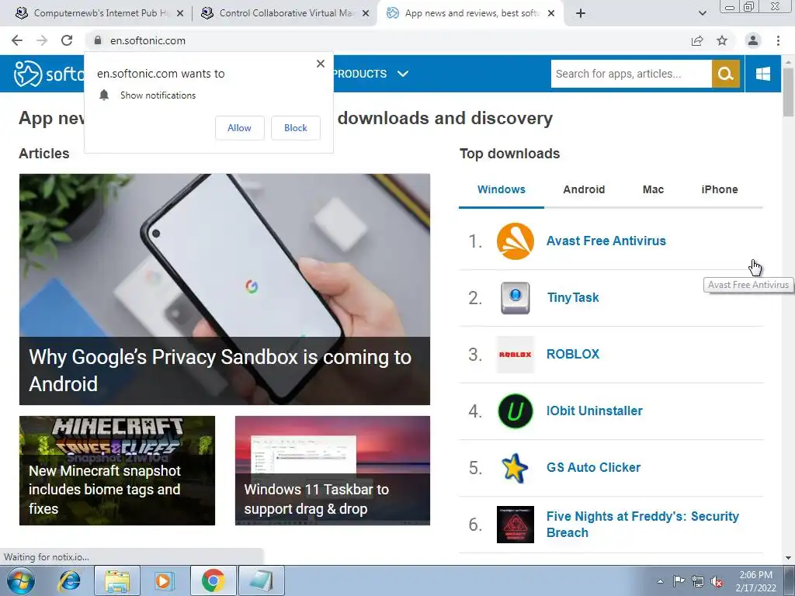Click the Chrome taskbar icon
Viewport: 795px width, 596px height.
[213, 580]
